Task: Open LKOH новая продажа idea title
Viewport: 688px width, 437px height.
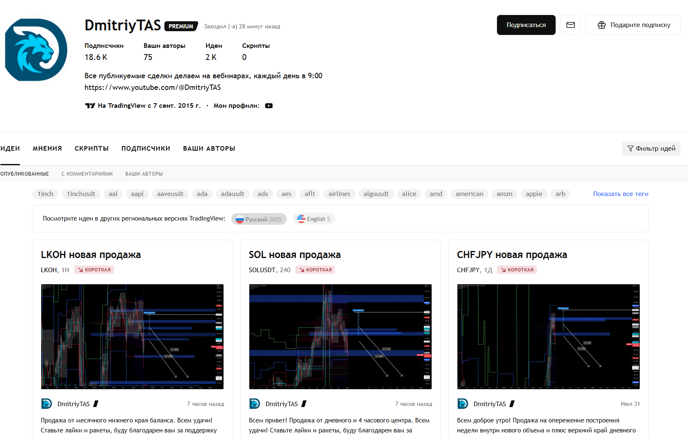Action: 91,255
